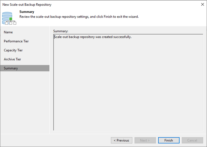This screenshot has width=207, height=147.
Task: Switch to the Capacity Tier step
Action: 13,50
